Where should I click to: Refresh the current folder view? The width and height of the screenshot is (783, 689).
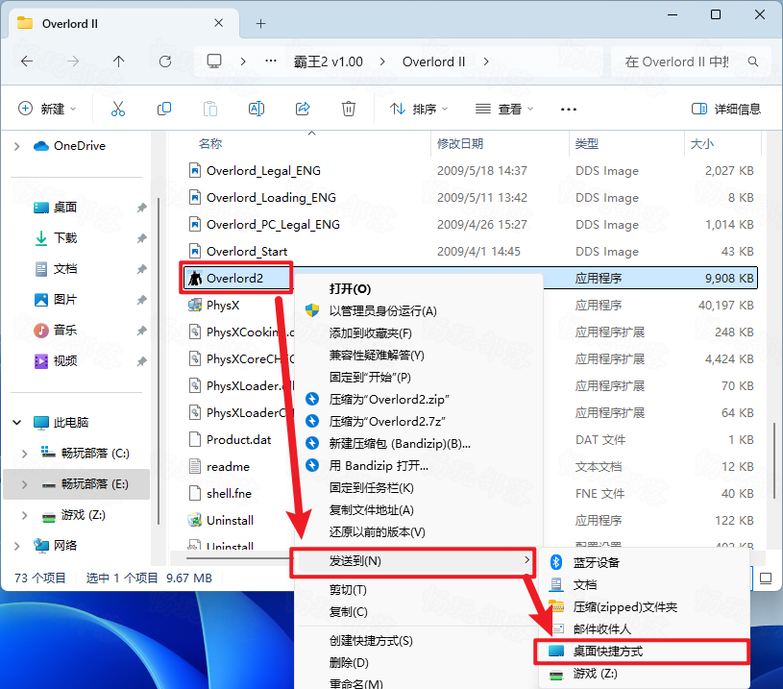point(165,62)
